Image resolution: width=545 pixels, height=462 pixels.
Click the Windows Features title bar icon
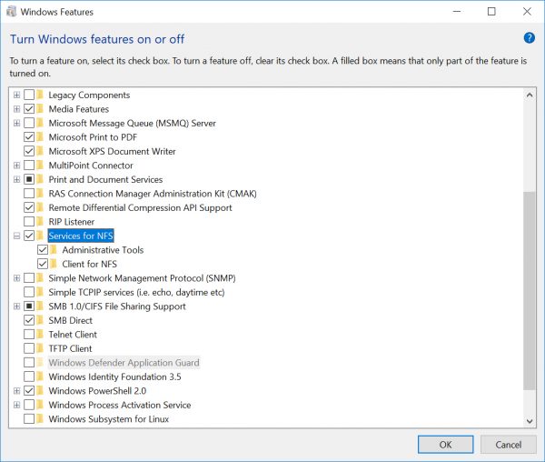coord(11,12)
